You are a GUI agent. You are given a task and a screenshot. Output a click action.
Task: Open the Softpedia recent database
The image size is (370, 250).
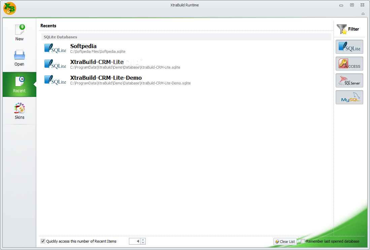[x=83, y=46]
